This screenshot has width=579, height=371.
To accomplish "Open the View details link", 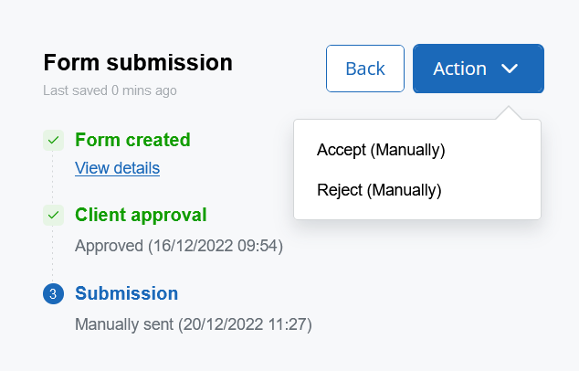I will point(117,168).
